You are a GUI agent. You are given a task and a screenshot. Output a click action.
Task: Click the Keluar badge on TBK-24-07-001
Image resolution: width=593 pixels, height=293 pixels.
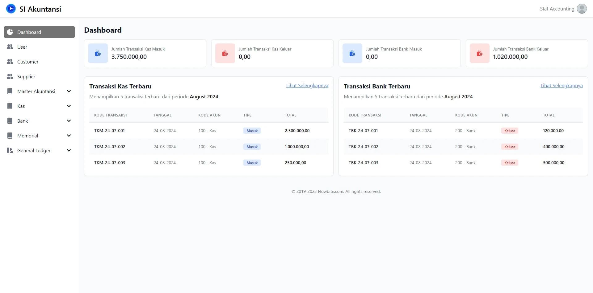tap(509, 131)
